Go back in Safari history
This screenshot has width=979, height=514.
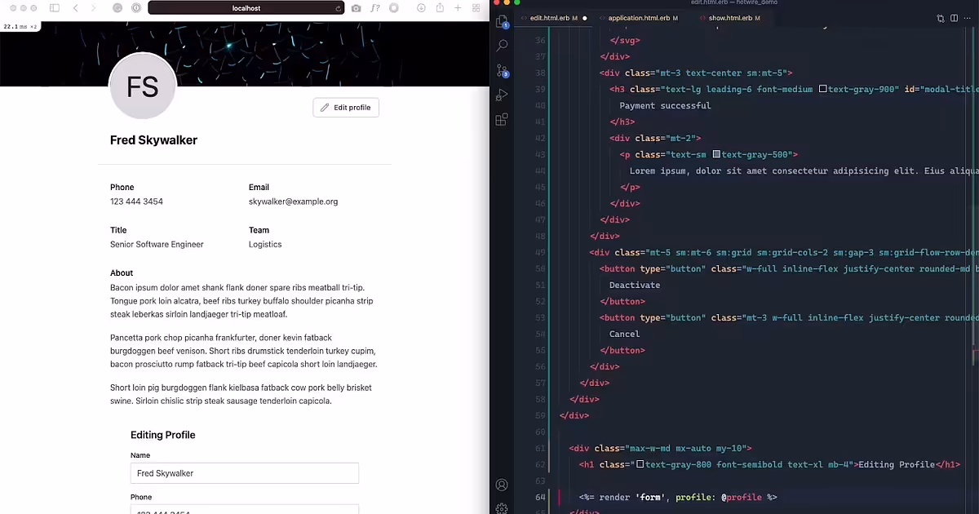click(76, 8)
